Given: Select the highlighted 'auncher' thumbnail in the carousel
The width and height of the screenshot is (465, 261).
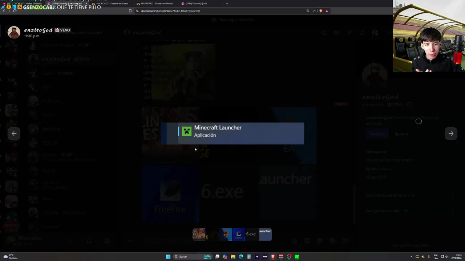Looking at the screenshot, I should [265, 234].
